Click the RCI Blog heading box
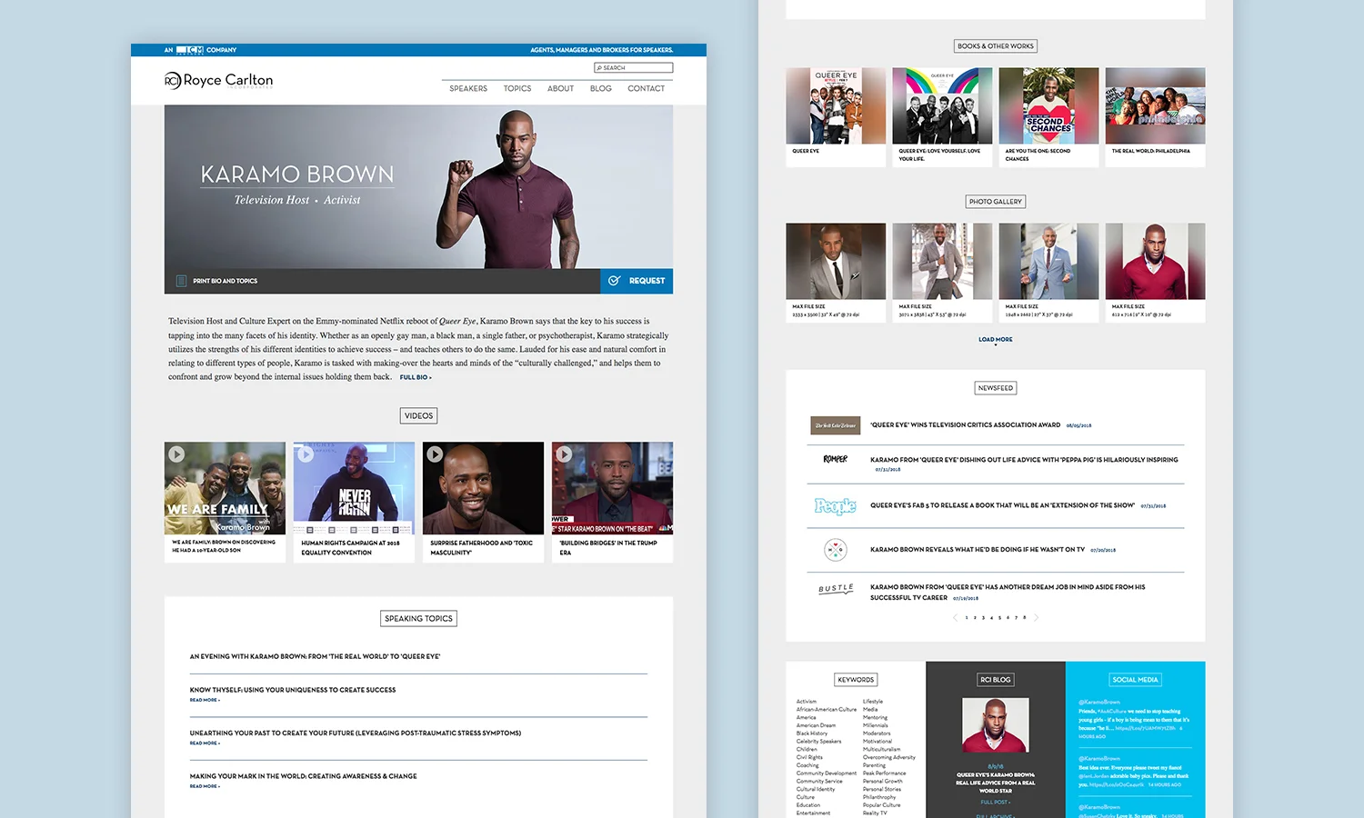Screen dimensions: 1364x818 (x=996, y=680)
